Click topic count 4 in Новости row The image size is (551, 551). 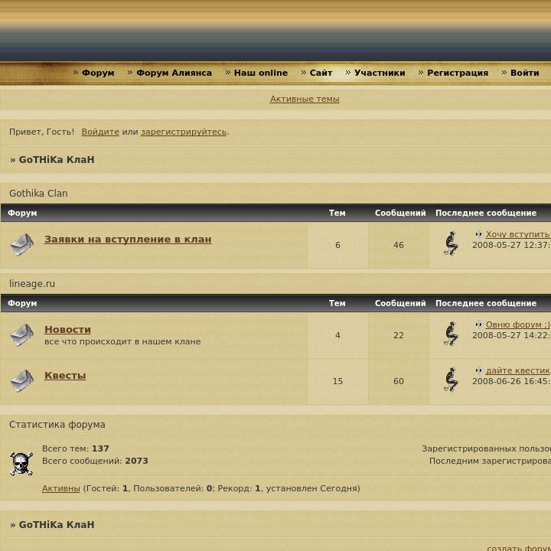(337, 335)
